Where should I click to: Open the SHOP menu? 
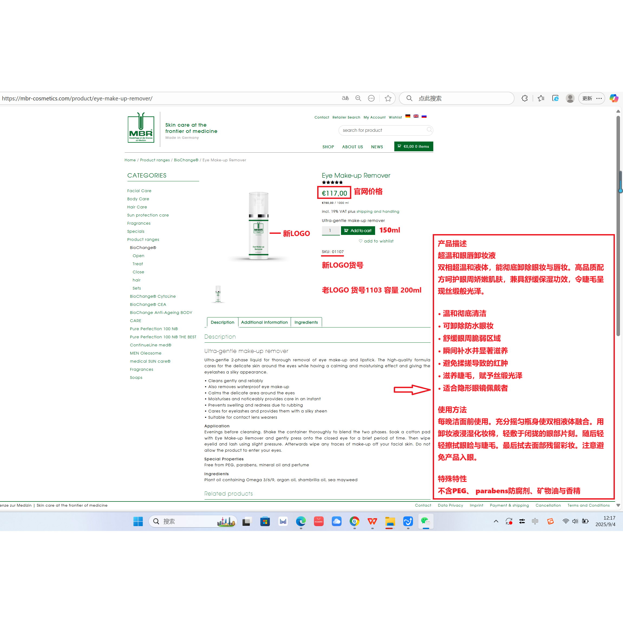pyautogui.click(x=328, y=147)
